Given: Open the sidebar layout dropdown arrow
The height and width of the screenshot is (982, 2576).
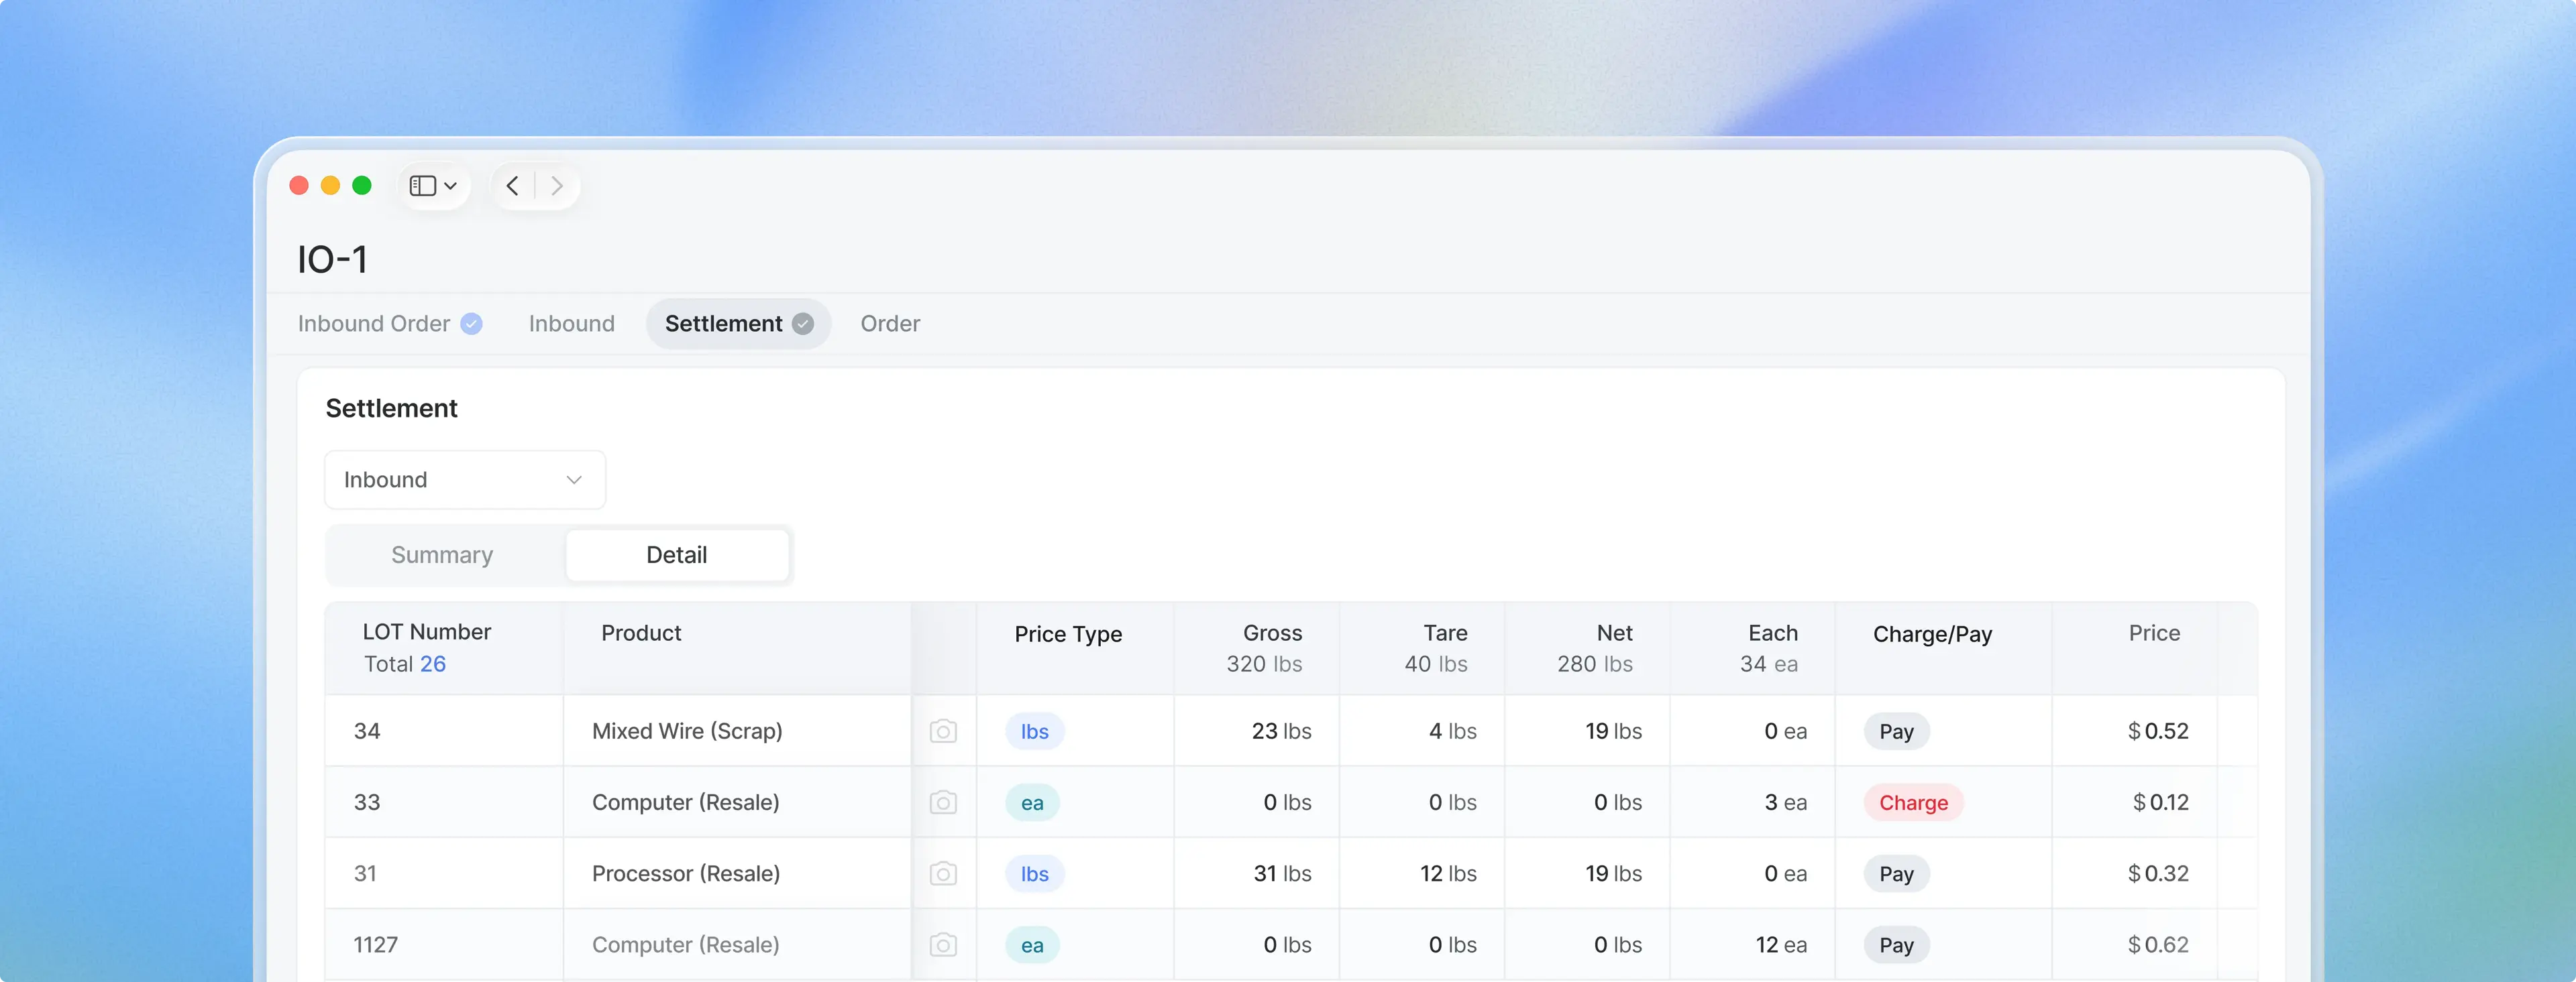Looking at the screenshot, I should click(x=451, y=186).
